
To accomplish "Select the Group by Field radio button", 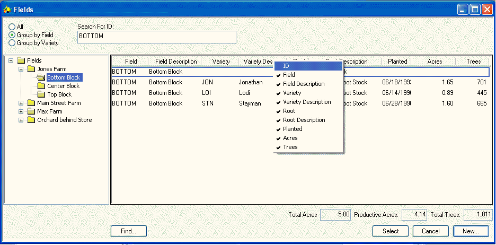I will point(12,35).
